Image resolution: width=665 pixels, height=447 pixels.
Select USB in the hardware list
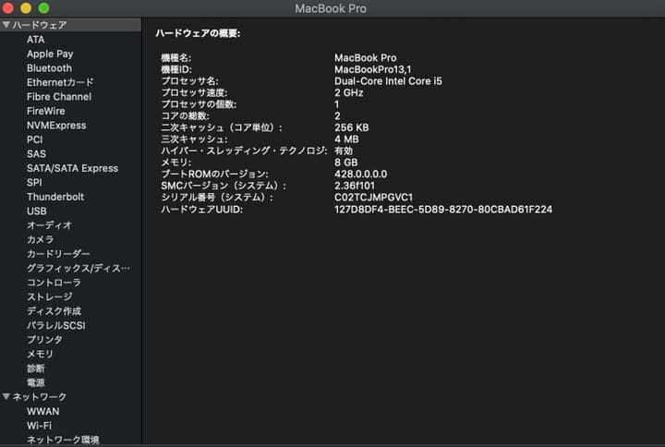(36, 211)
